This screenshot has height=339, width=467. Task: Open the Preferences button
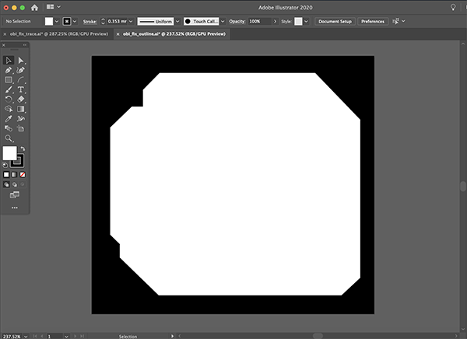click(x=373, y=22)
